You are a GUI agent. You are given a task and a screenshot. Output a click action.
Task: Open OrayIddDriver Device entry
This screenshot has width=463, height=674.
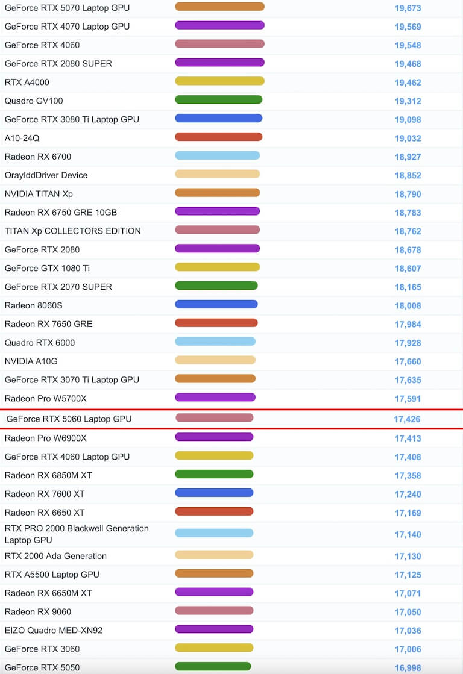[x=46, y=175]
